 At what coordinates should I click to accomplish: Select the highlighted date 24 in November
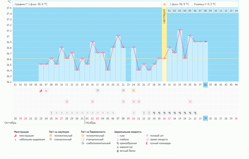point(205,119)
